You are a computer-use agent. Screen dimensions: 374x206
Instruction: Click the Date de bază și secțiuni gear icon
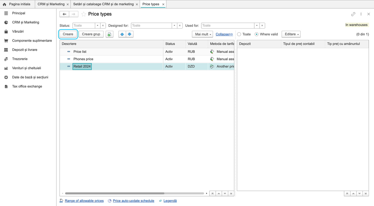click(6, 77)
